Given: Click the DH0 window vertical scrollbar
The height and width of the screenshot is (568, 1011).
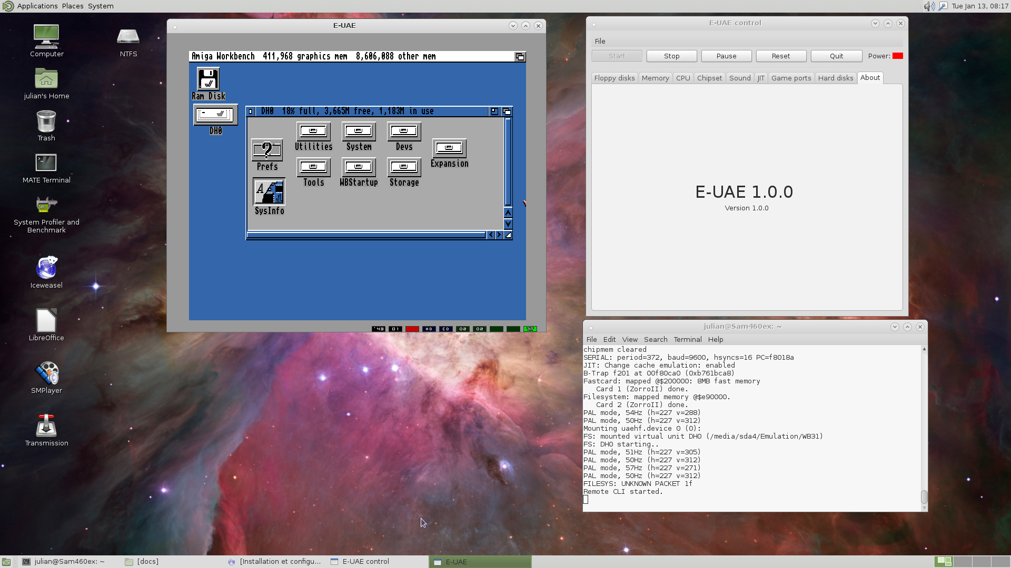Looking at the screenshot, I should tap(508, 162).
